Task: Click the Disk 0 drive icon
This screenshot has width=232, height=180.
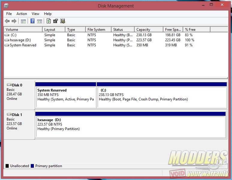Action: tap(9, 85)
